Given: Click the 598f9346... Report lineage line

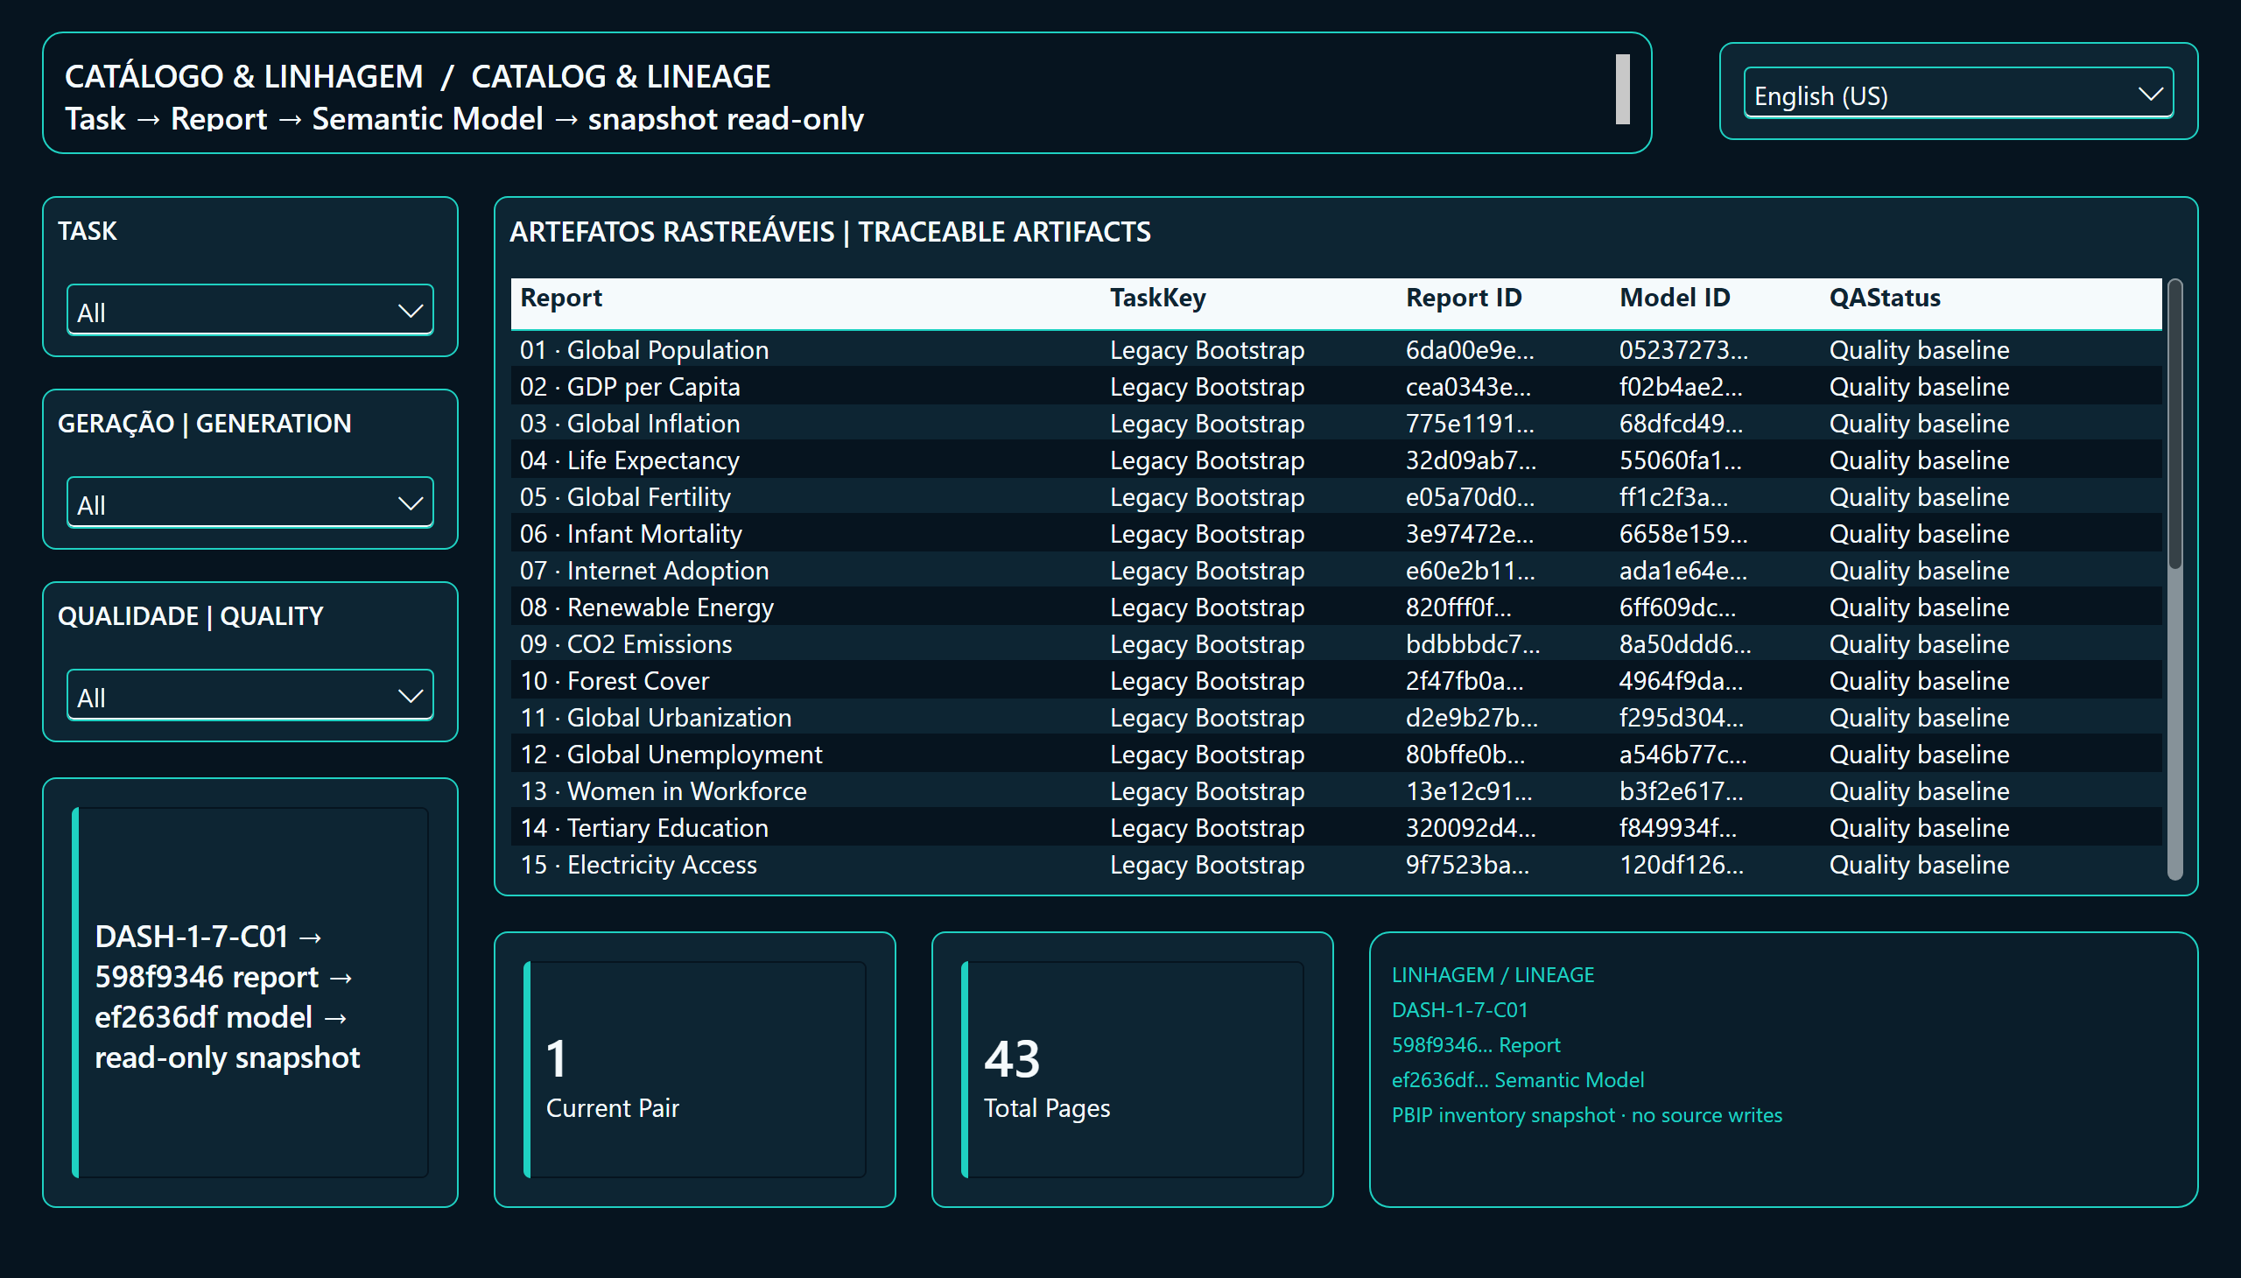Looking at the screenshot, I should click(x=1476, y=1045).
